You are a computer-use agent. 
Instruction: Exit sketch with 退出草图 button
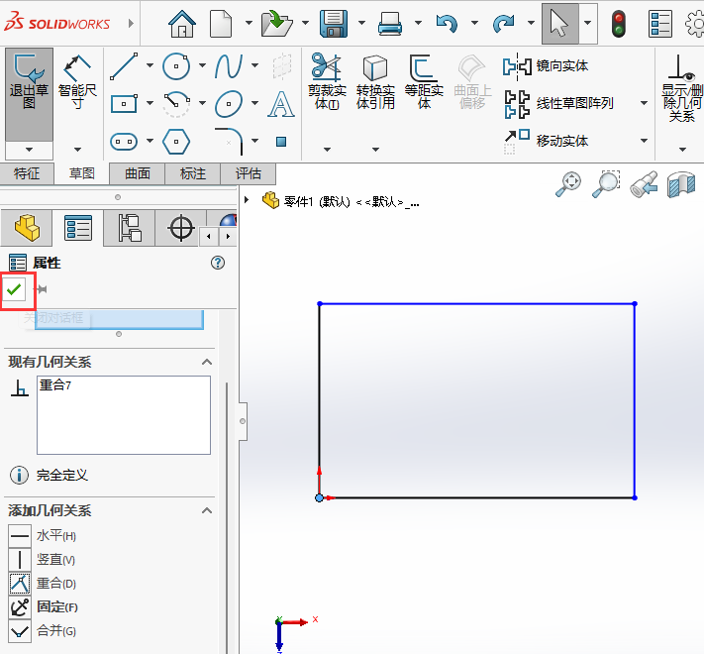click(29, 94)
